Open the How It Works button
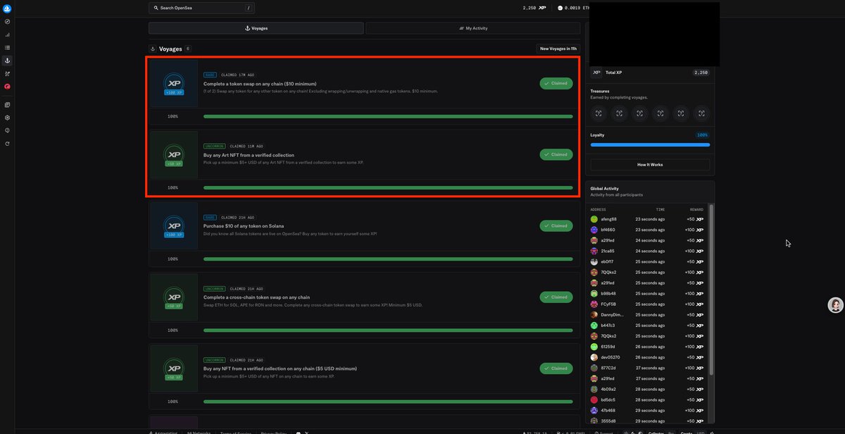The image size is (845, 434). click(650, 165)
